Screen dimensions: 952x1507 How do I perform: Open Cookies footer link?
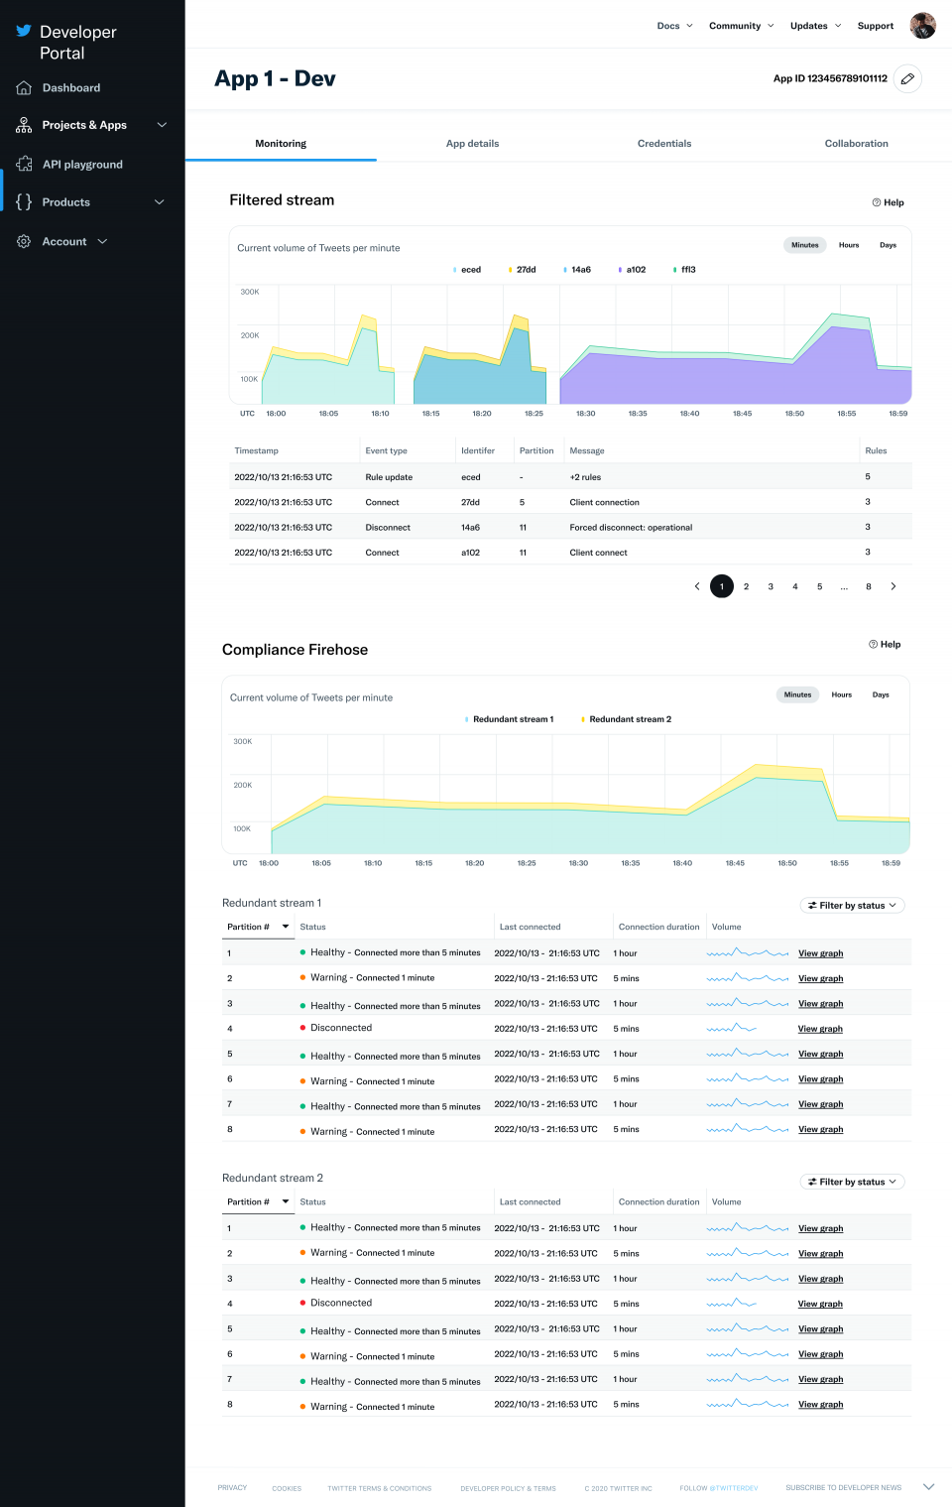point(287,1488)
